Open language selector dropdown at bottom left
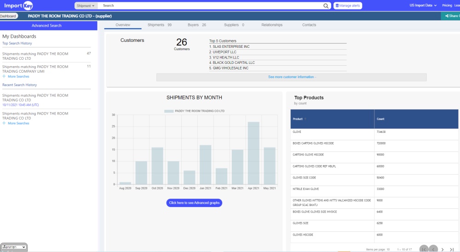The width and height of the screenshot is (460, 252). tap(14, 247)
